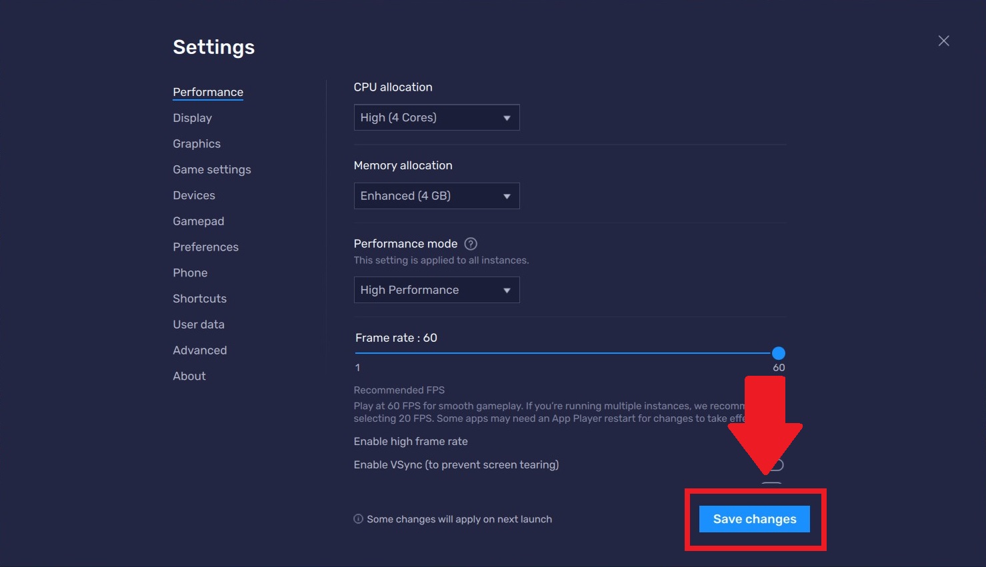The image size is (986, 567).
Task: Open the Enhanced (4 GB) memory dropdown
Action: pyautogui.click(x=436, y=196)
